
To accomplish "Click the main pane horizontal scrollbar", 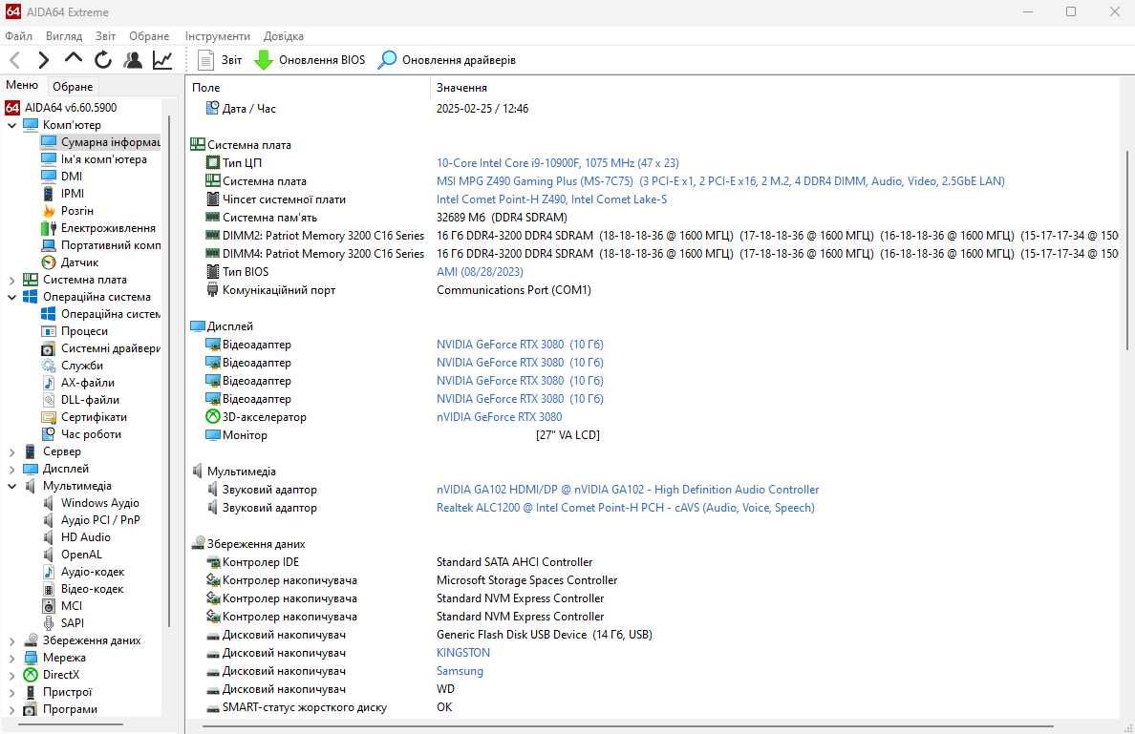I will pyautogui.click(x=628, y=726).
